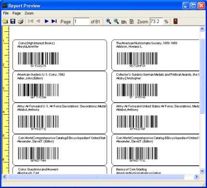Viewport: 207px width, 188px height.
Task: Open the Page menu
Action: click(16, 13)
